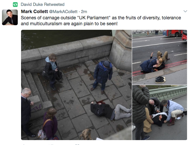Click Mark Collett's profile avatar photo
The height and width of the screenshot is (145, 190).
click(x=10, y=17)
